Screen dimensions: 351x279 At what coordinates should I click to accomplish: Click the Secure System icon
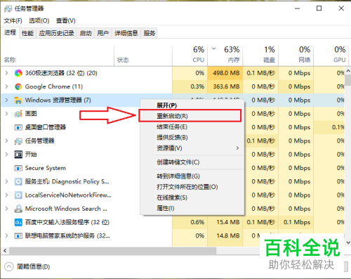[18, 168]
